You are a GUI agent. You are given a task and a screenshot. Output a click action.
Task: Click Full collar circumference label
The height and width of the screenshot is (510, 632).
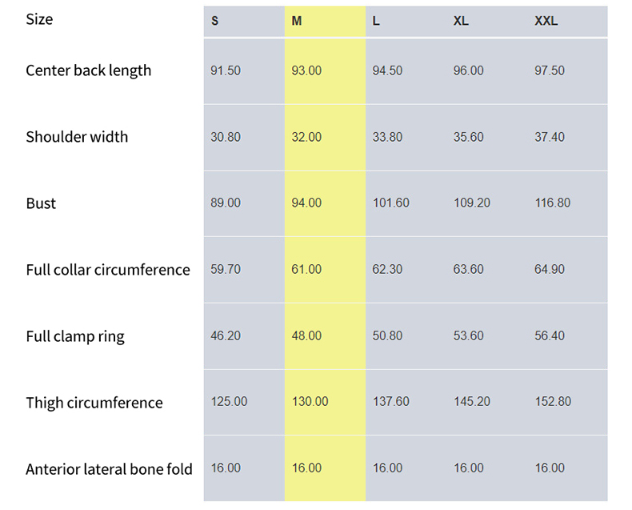(108, 270)
